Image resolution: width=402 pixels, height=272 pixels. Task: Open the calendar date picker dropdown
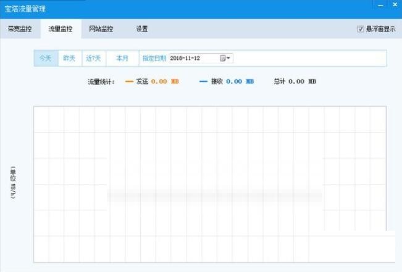[x=225, y=58]
